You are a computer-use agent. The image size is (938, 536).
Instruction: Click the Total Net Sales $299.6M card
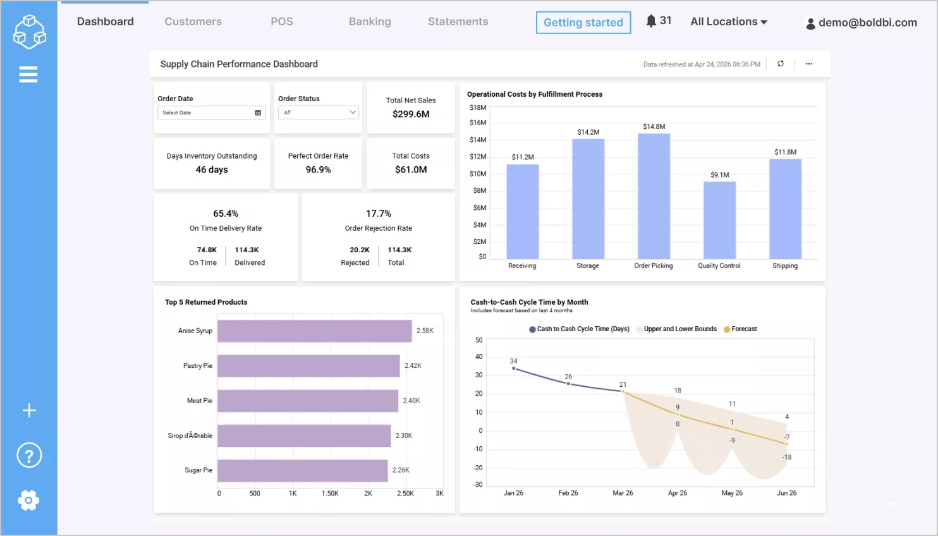(411, 108)
